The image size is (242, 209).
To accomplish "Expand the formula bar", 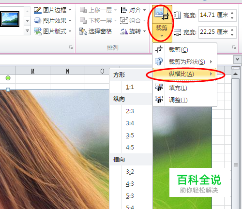I will [237, 60].
